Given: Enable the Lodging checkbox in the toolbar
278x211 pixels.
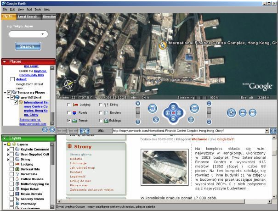Looking at the screenshot, I should pos(69,105).
